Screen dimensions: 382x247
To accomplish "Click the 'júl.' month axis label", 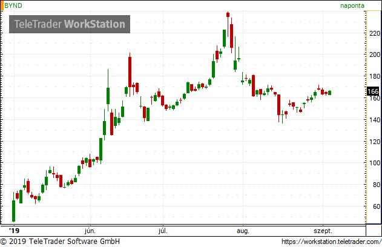I will coord(163,231).
